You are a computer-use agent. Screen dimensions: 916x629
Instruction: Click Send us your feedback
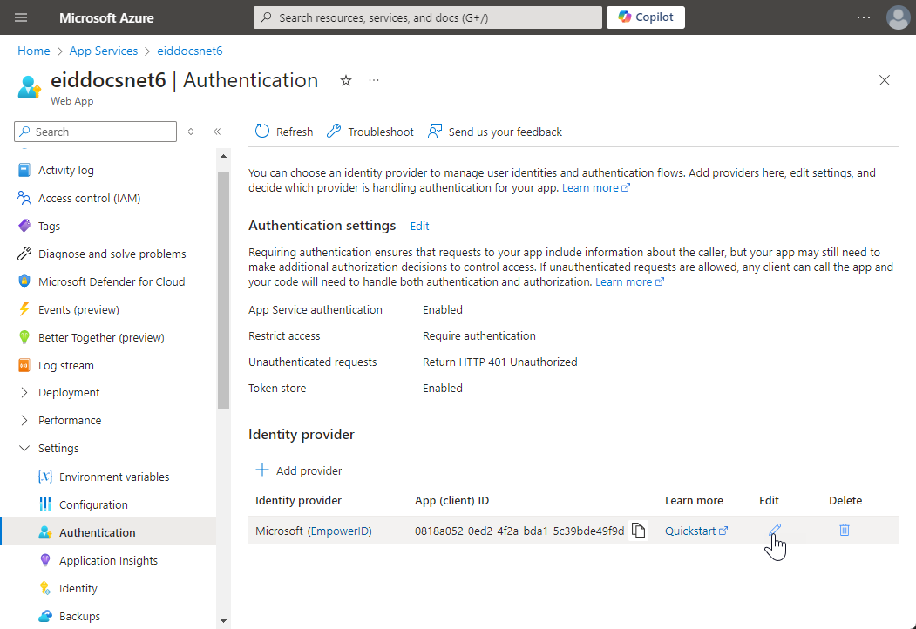(495, 132)
